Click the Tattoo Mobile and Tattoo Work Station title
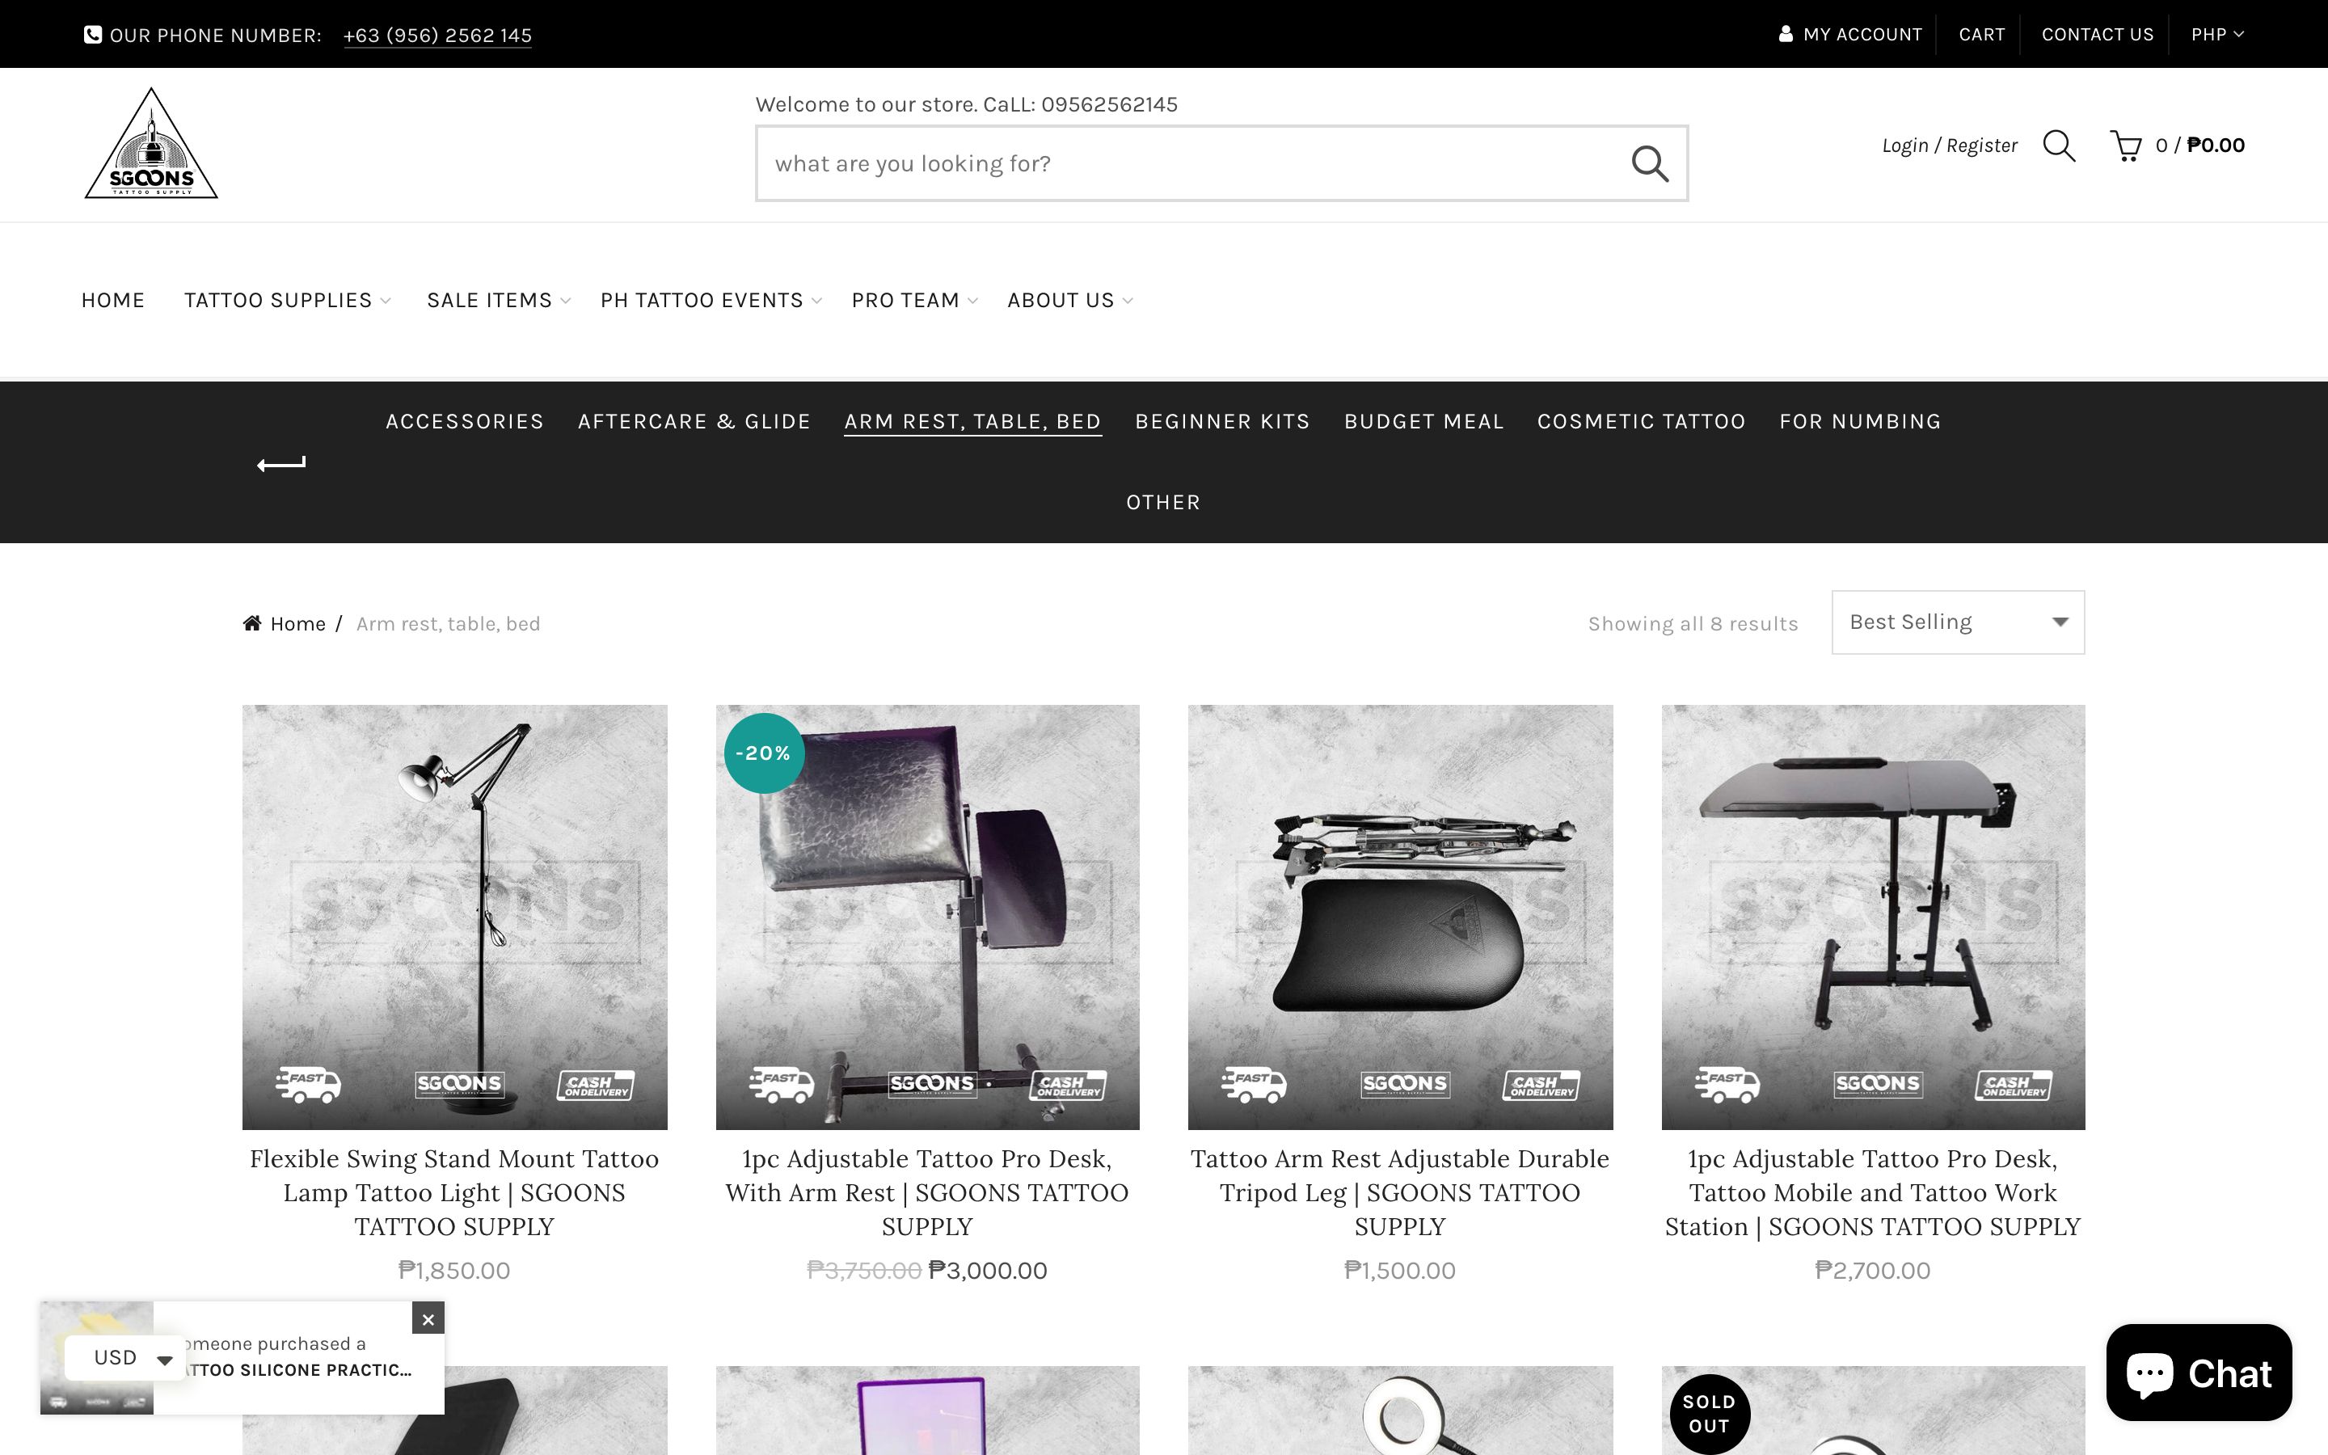This screenshot has height=1455, width=2328. 1873,1192
